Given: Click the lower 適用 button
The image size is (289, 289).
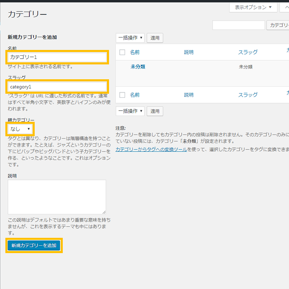Looking at the screenshot, I should click(155, 111).
